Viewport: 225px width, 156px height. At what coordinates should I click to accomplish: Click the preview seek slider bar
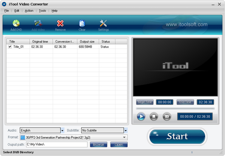tap(175, 108)
